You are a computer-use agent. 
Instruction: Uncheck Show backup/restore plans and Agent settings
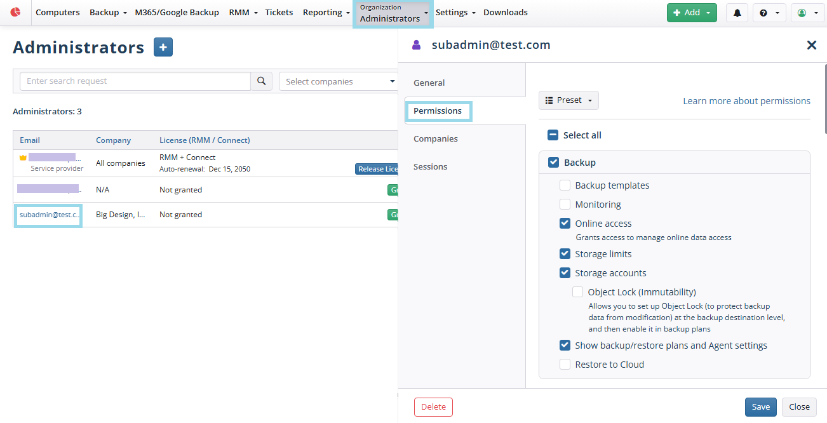pos(565,346)
